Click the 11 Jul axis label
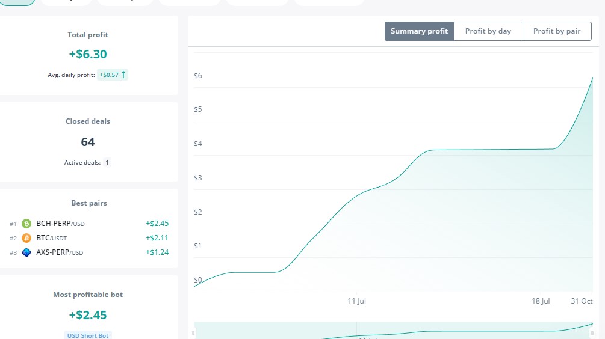605x339 pixels. click(356, 301)
